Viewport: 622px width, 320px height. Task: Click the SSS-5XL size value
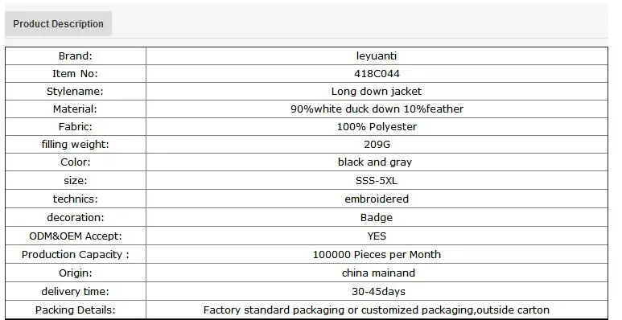point(377,180)
